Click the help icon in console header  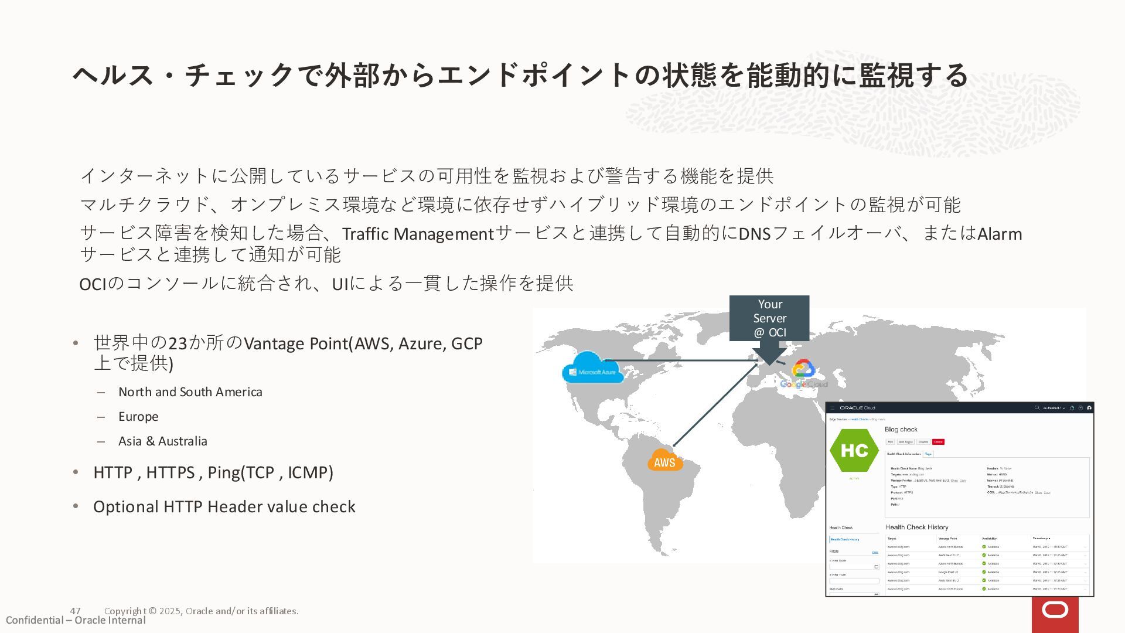1080,408
